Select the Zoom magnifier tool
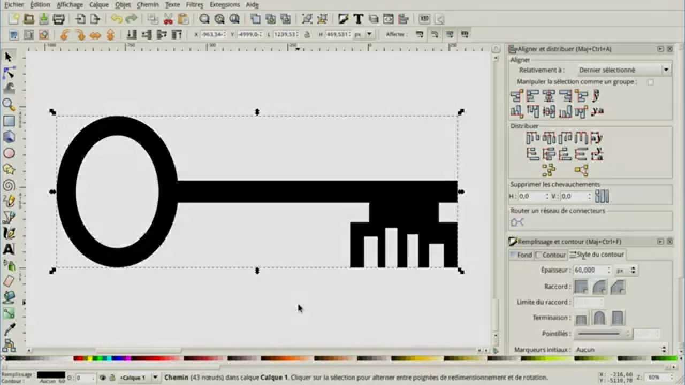 (x=9, y=104)
